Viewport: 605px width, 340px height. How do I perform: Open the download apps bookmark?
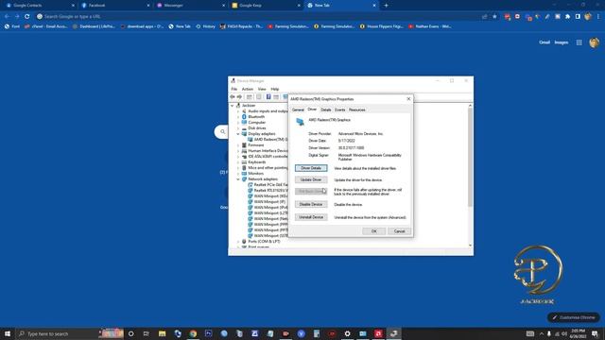[x=143, y=26]
